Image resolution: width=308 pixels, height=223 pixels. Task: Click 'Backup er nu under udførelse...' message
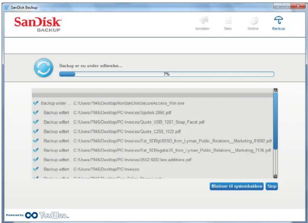(91, 66)
